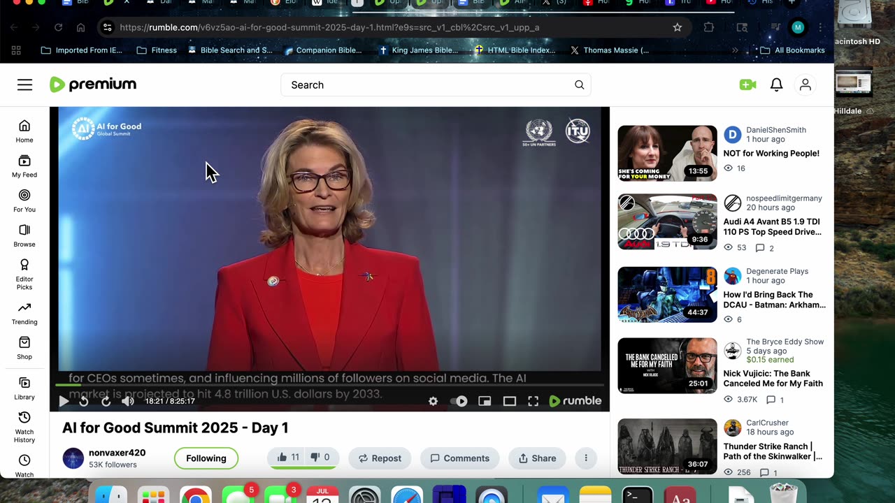Open the Rumble hamburger menu
The height and width of the screenshot is (503, 895).
pos(24,85)
